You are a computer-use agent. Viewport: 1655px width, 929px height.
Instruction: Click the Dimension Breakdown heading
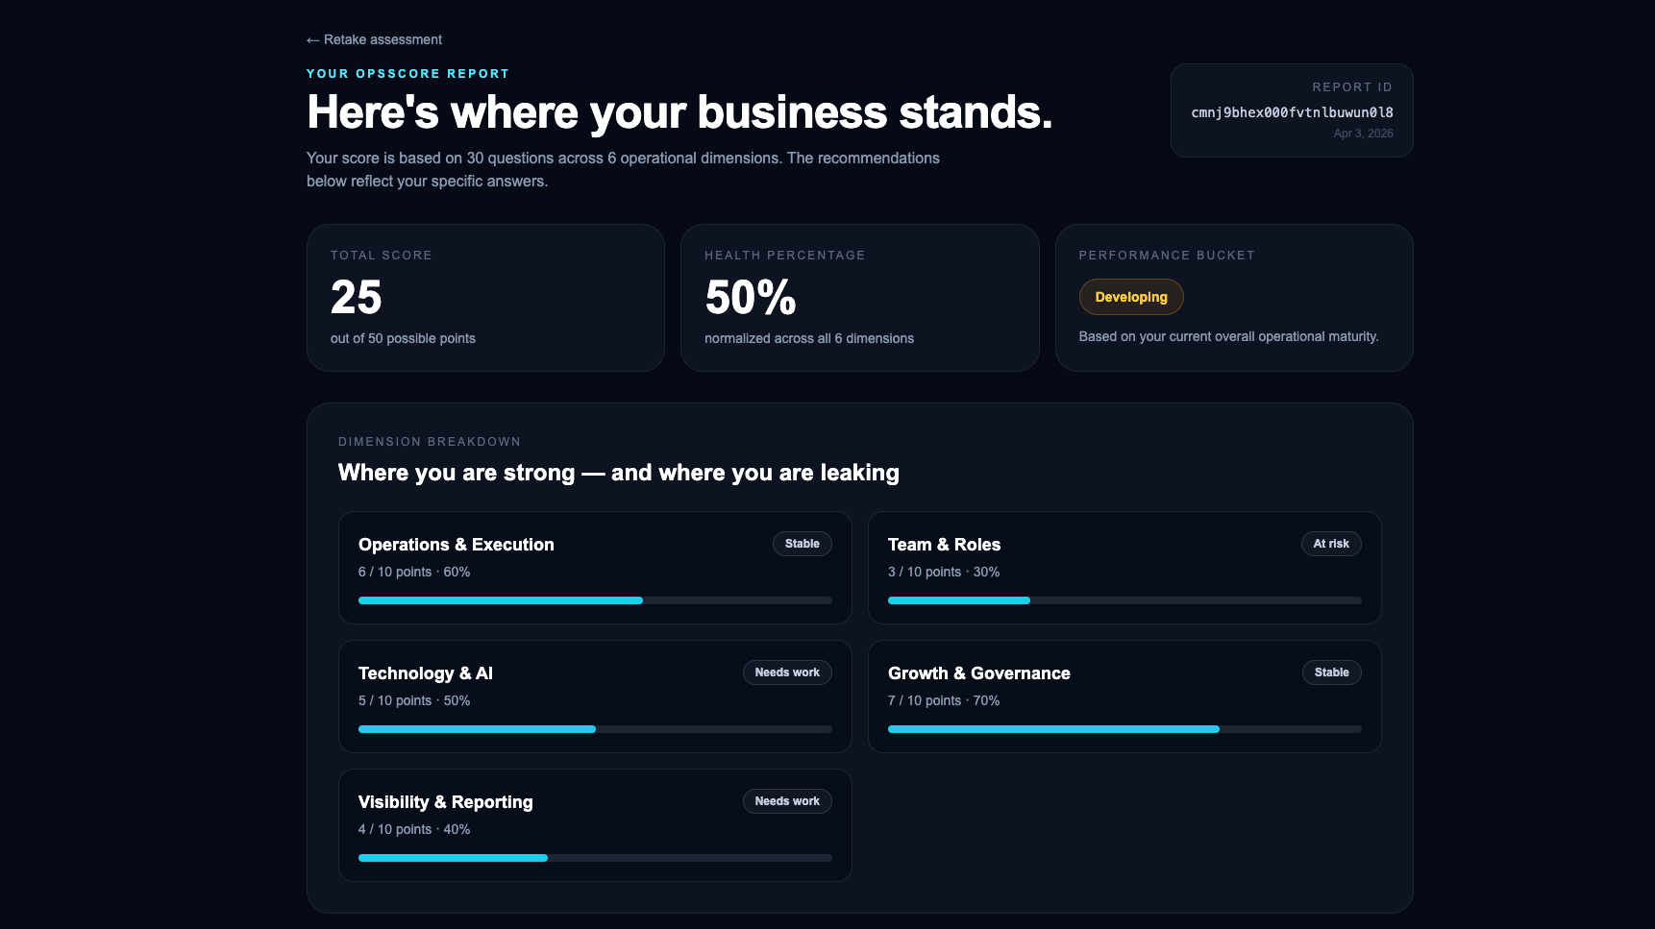click(x=429, y=441)
